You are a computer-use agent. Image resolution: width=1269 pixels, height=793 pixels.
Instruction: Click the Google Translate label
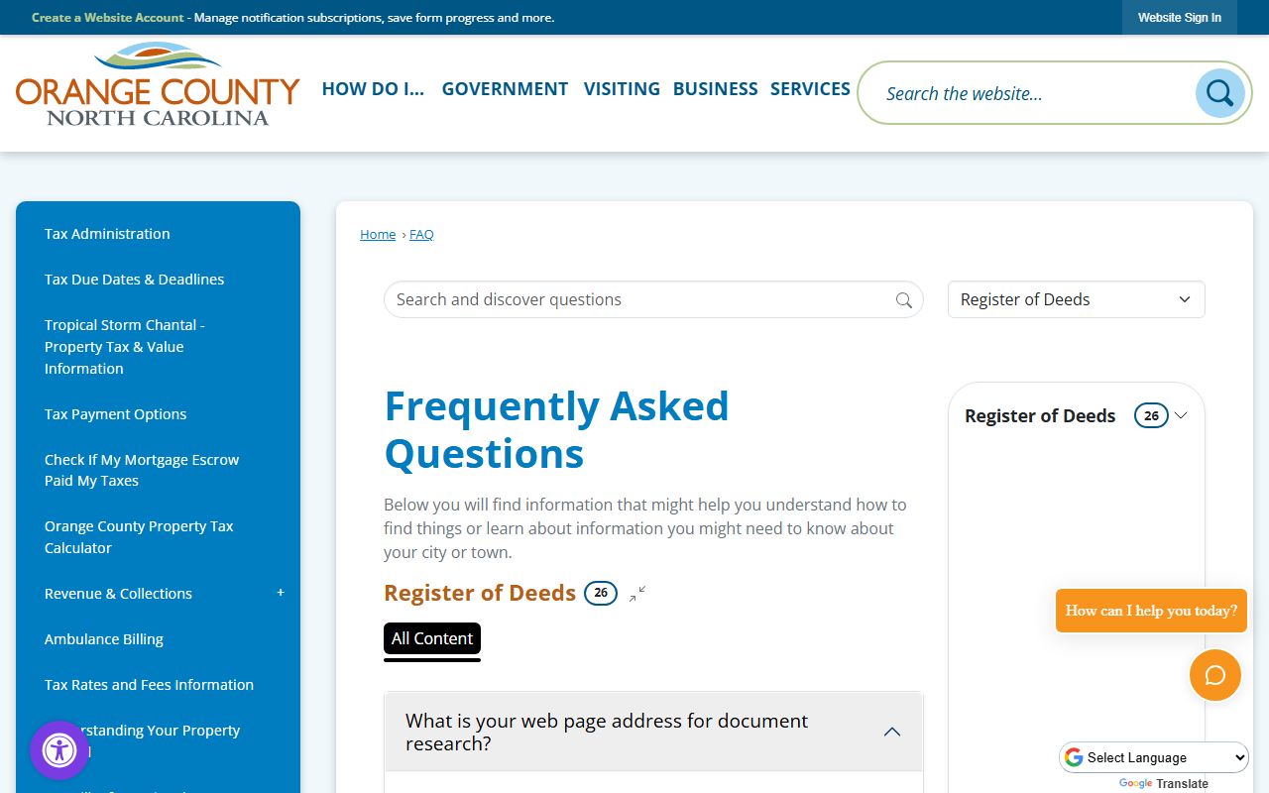point(1164,784)
